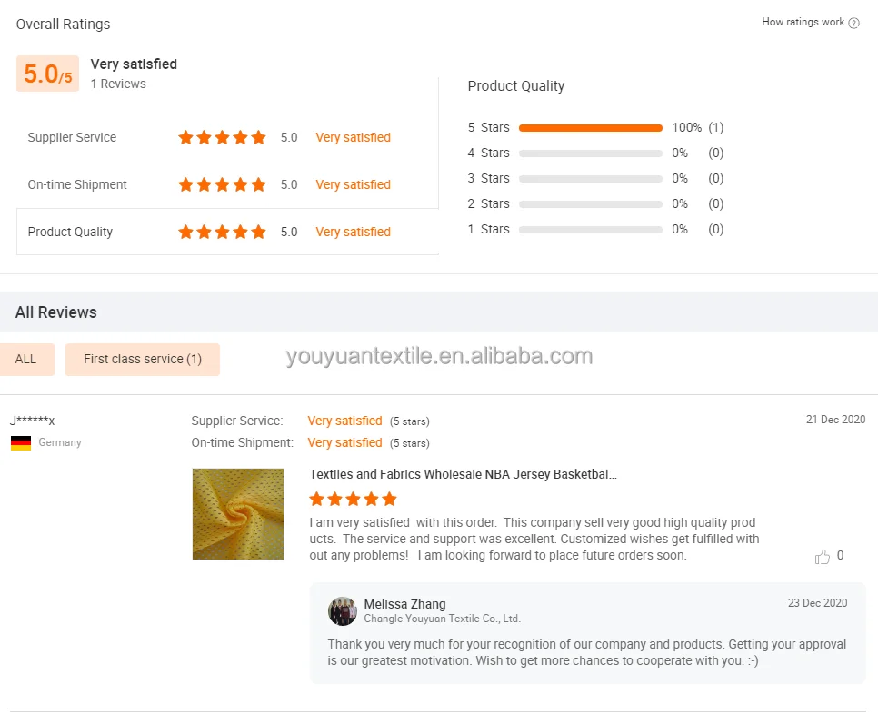Viewport: 878px width, 713px height.
Task: Open the How ratings work link
Action: click(803, 23)
